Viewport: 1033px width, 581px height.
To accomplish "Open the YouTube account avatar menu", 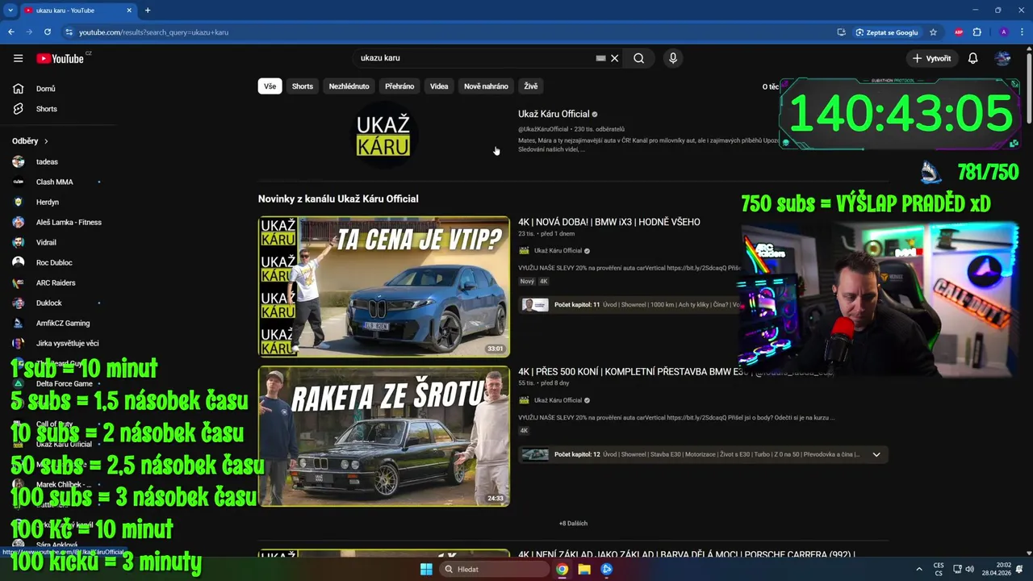I will tap(1002, 58).
